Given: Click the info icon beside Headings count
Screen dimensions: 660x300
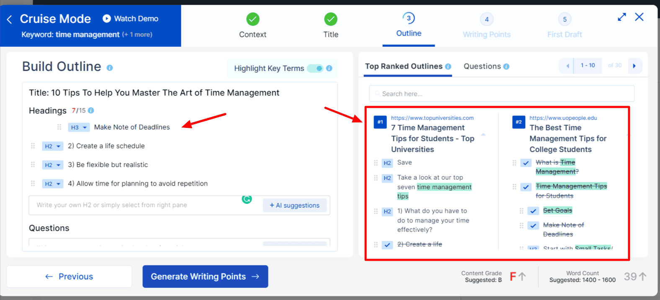Looking at the screenshot, I should pyautogui.click(x=91, y=110).
